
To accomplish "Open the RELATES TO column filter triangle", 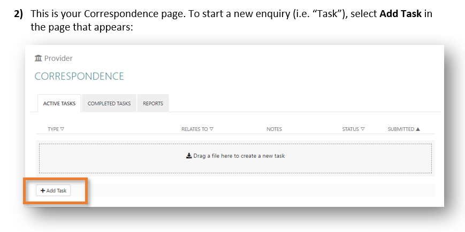I will [211, 129].
